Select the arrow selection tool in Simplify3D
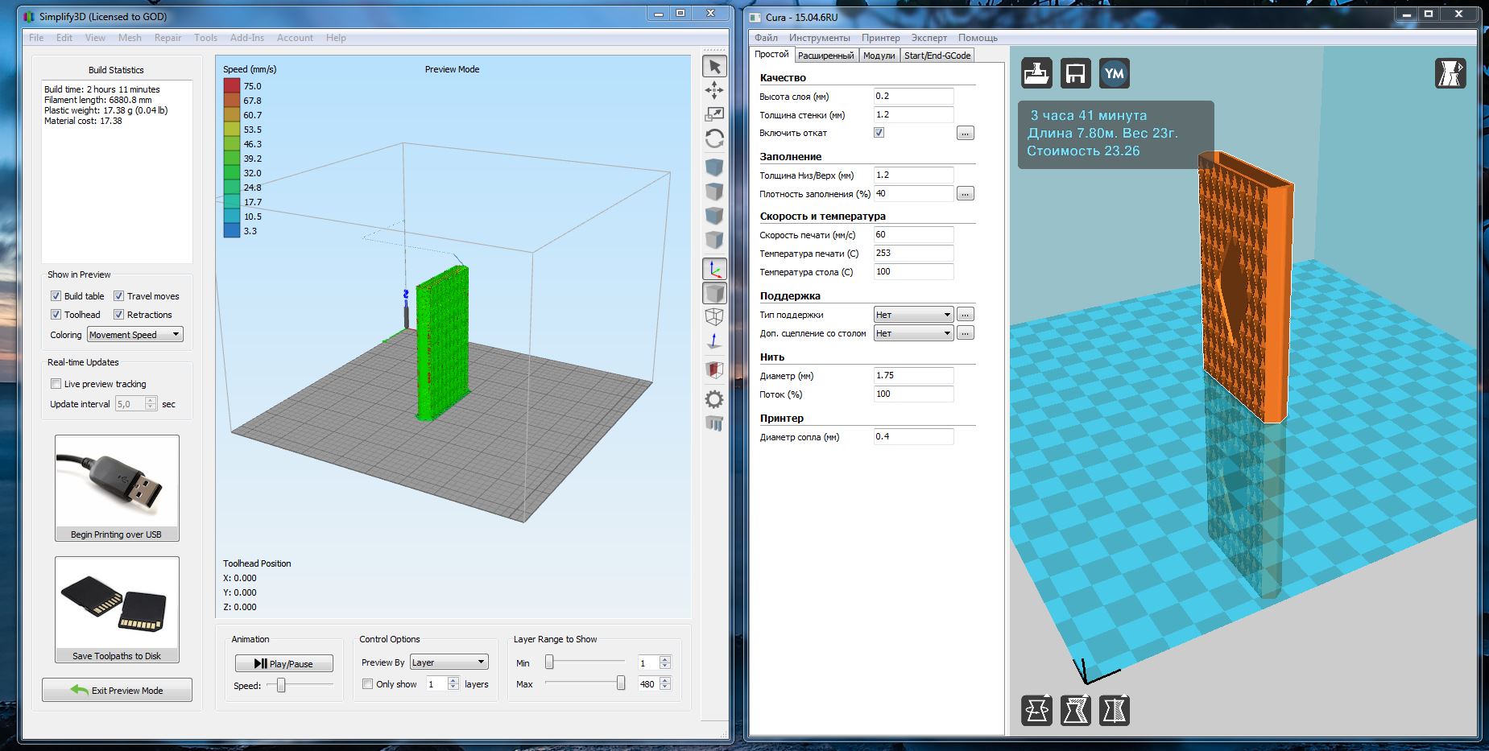Viewport: 1489px width, 751px height. tap(714, 67)
